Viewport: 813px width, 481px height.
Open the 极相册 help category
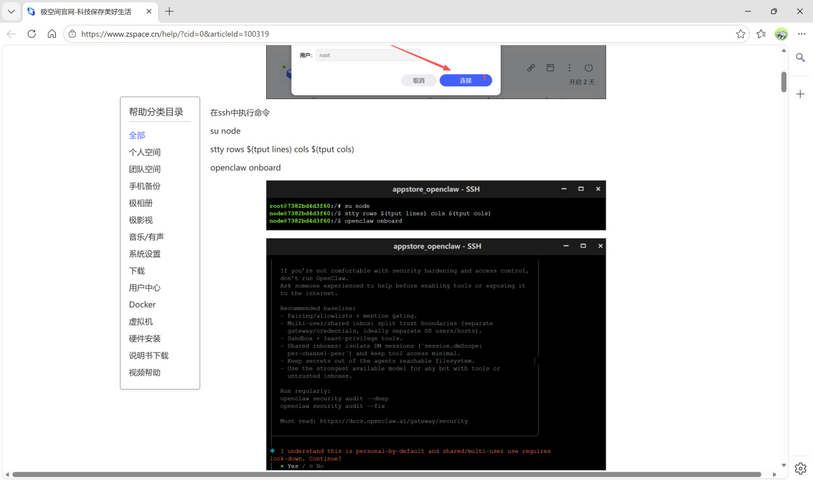click(x=141, y=203)
